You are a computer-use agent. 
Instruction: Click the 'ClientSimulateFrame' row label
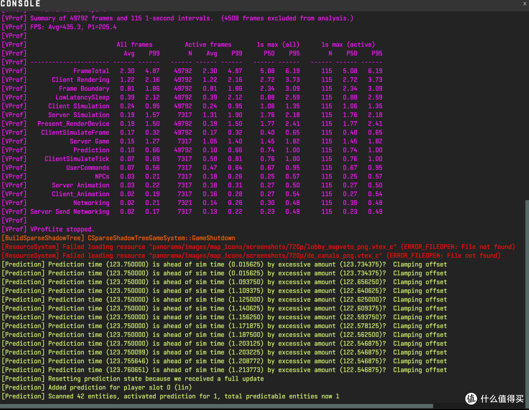pos(75,132)
